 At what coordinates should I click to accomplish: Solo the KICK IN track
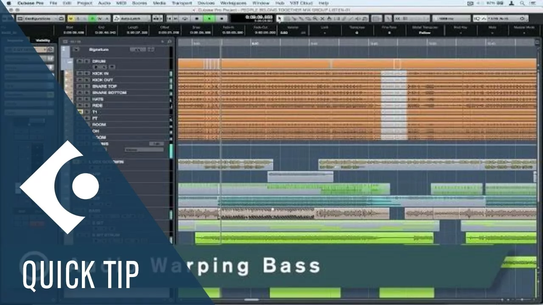click(x=87, y=73)
